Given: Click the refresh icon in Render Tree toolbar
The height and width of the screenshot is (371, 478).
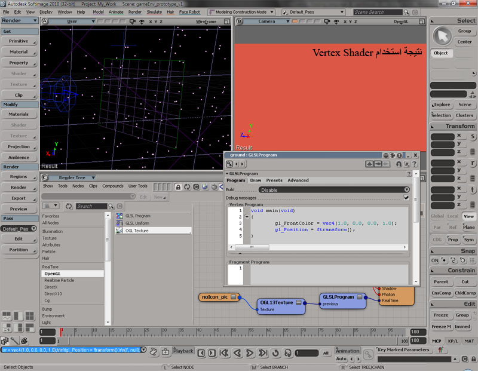Looking at the screenshot, I should (x=187, y=187).
